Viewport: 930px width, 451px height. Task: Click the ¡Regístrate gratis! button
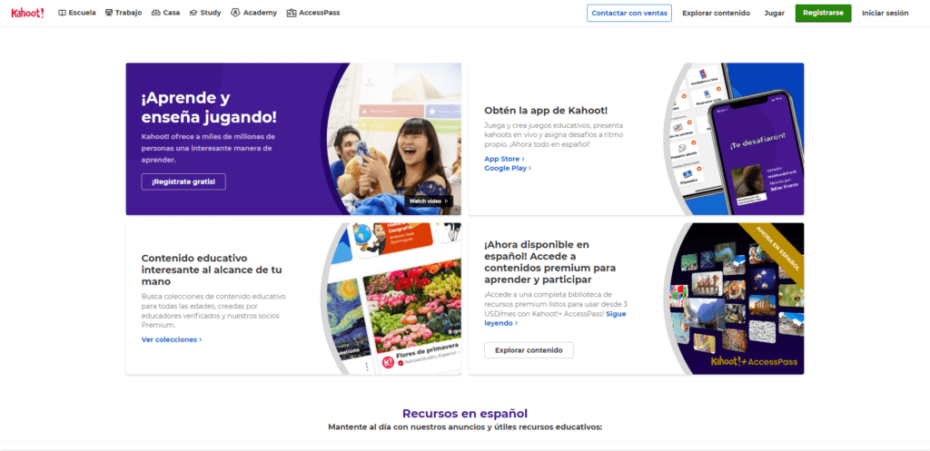pos(183,181)
